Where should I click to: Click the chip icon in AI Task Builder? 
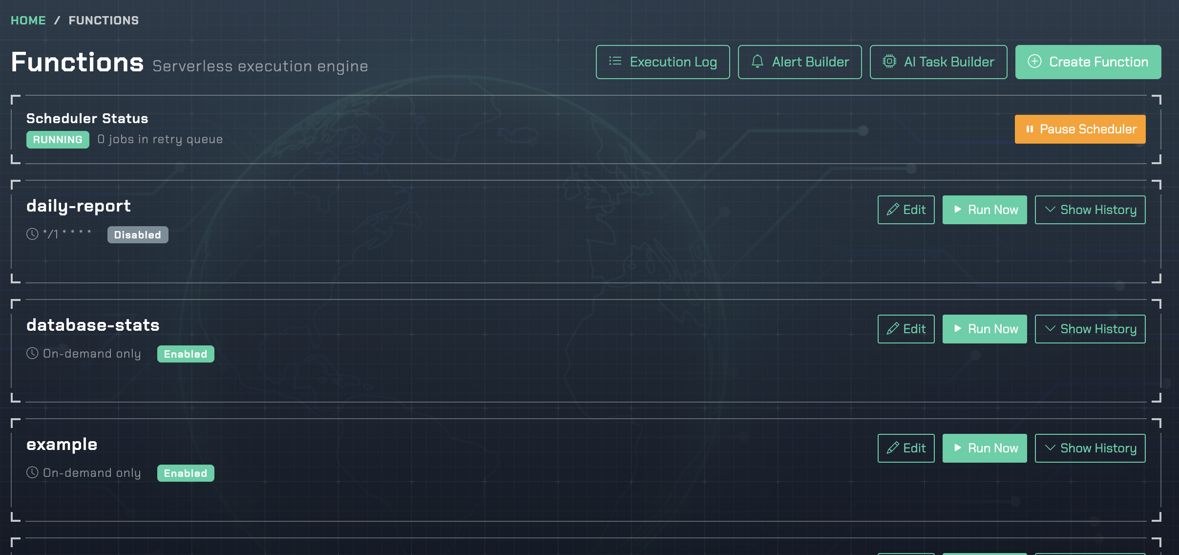pyautogui.click(x=889, y=62)
